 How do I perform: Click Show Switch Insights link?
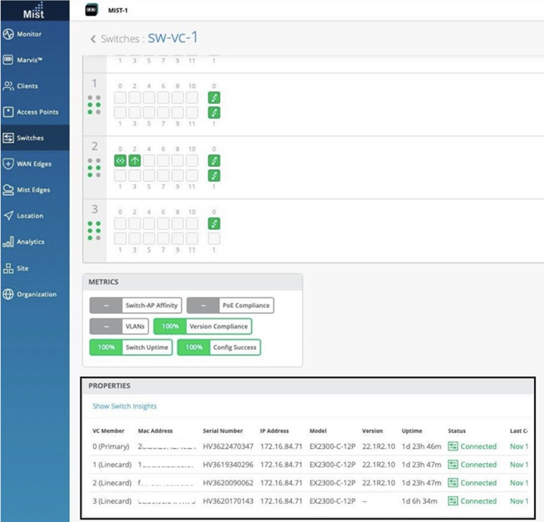click(124, 406)
